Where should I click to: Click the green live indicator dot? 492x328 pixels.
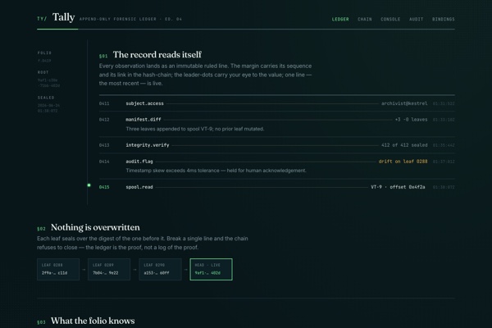point(89,185)
